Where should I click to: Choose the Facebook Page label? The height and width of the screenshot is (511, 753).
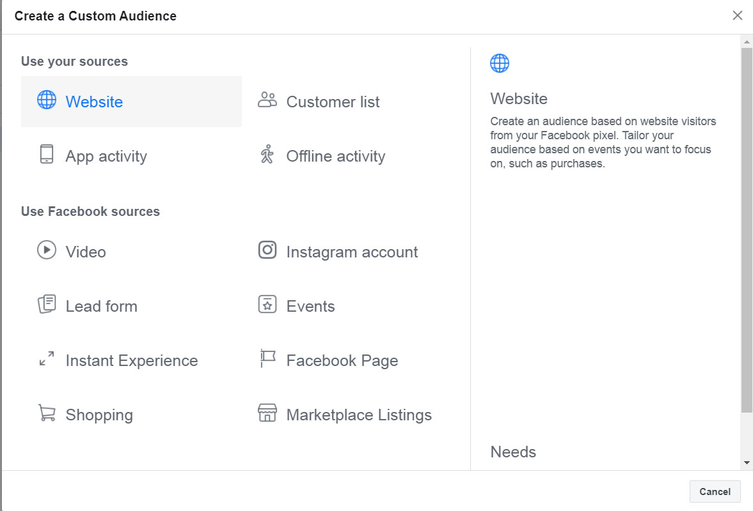point(342,360)
